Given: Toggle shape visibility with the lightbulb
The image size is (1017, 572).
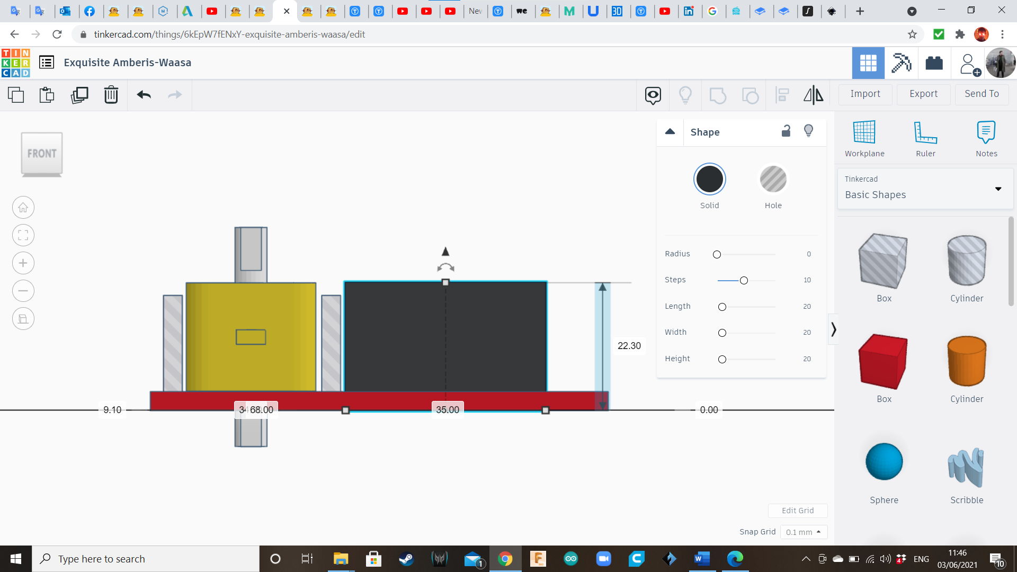Looking at the screenshot, I should coord(808,131).
